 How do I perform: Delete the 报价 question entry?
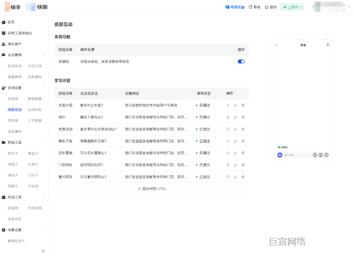(x=243, y=117)
